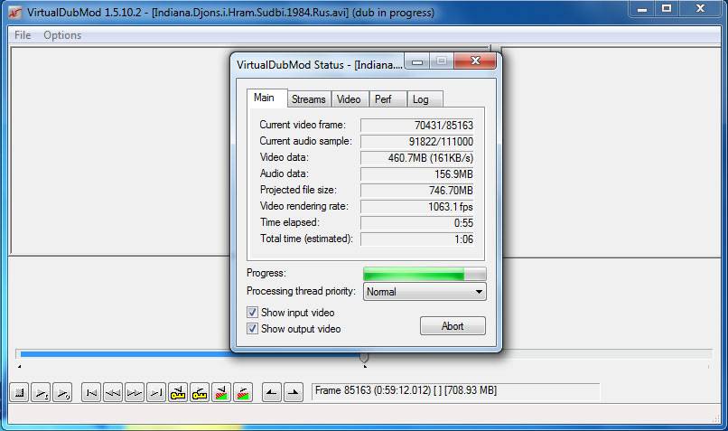
Task: Click the Abort button
Action: 453,326
